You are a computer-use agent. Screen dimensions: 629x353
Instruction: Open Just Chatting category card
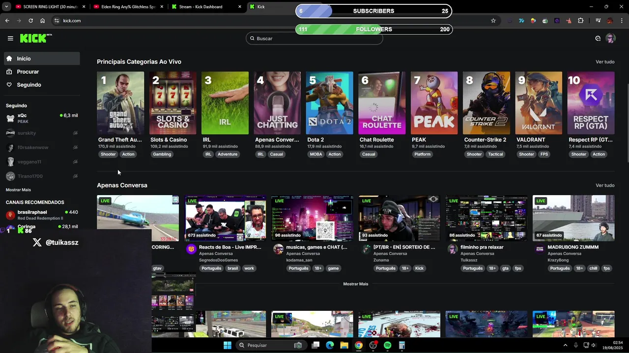click(277, 103)
